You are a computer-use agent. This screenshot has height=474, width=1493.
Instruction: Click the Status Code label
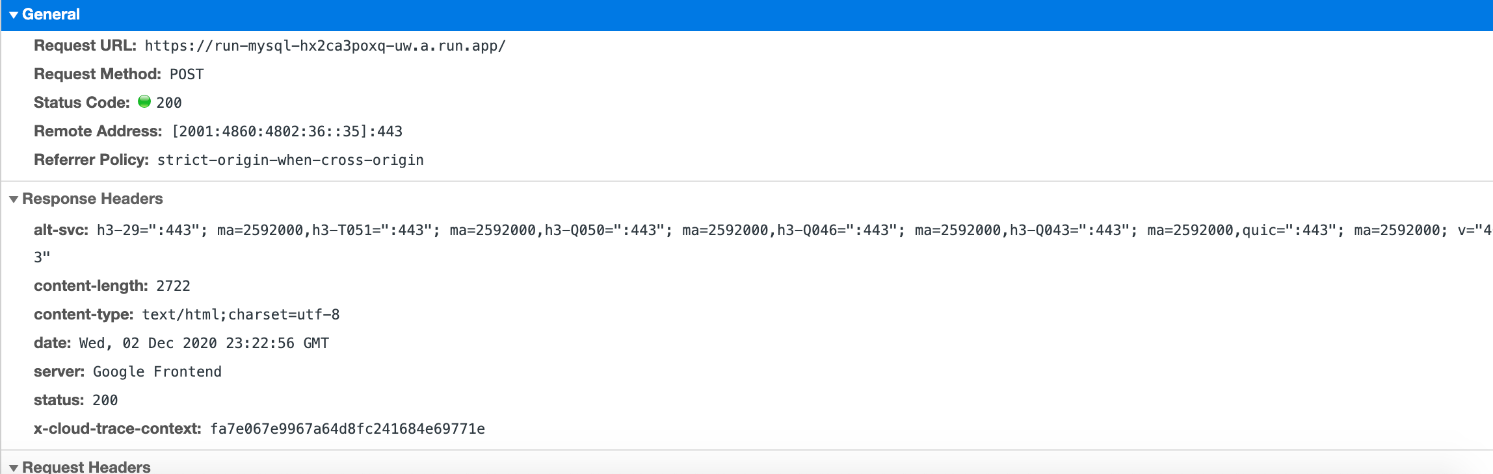point(82,103)
